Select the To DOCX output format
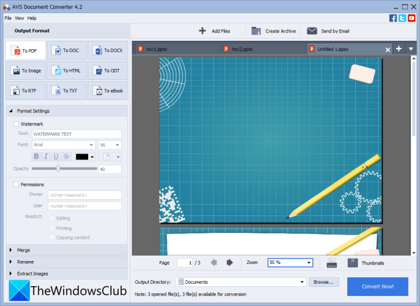The image size is (420, 306). [x=108, y=50]
